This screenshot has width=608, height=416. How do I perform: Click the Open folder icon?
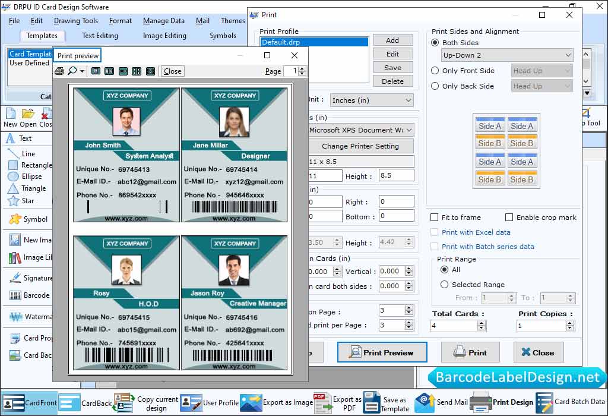pyautogui.click(x=28, y=118)
